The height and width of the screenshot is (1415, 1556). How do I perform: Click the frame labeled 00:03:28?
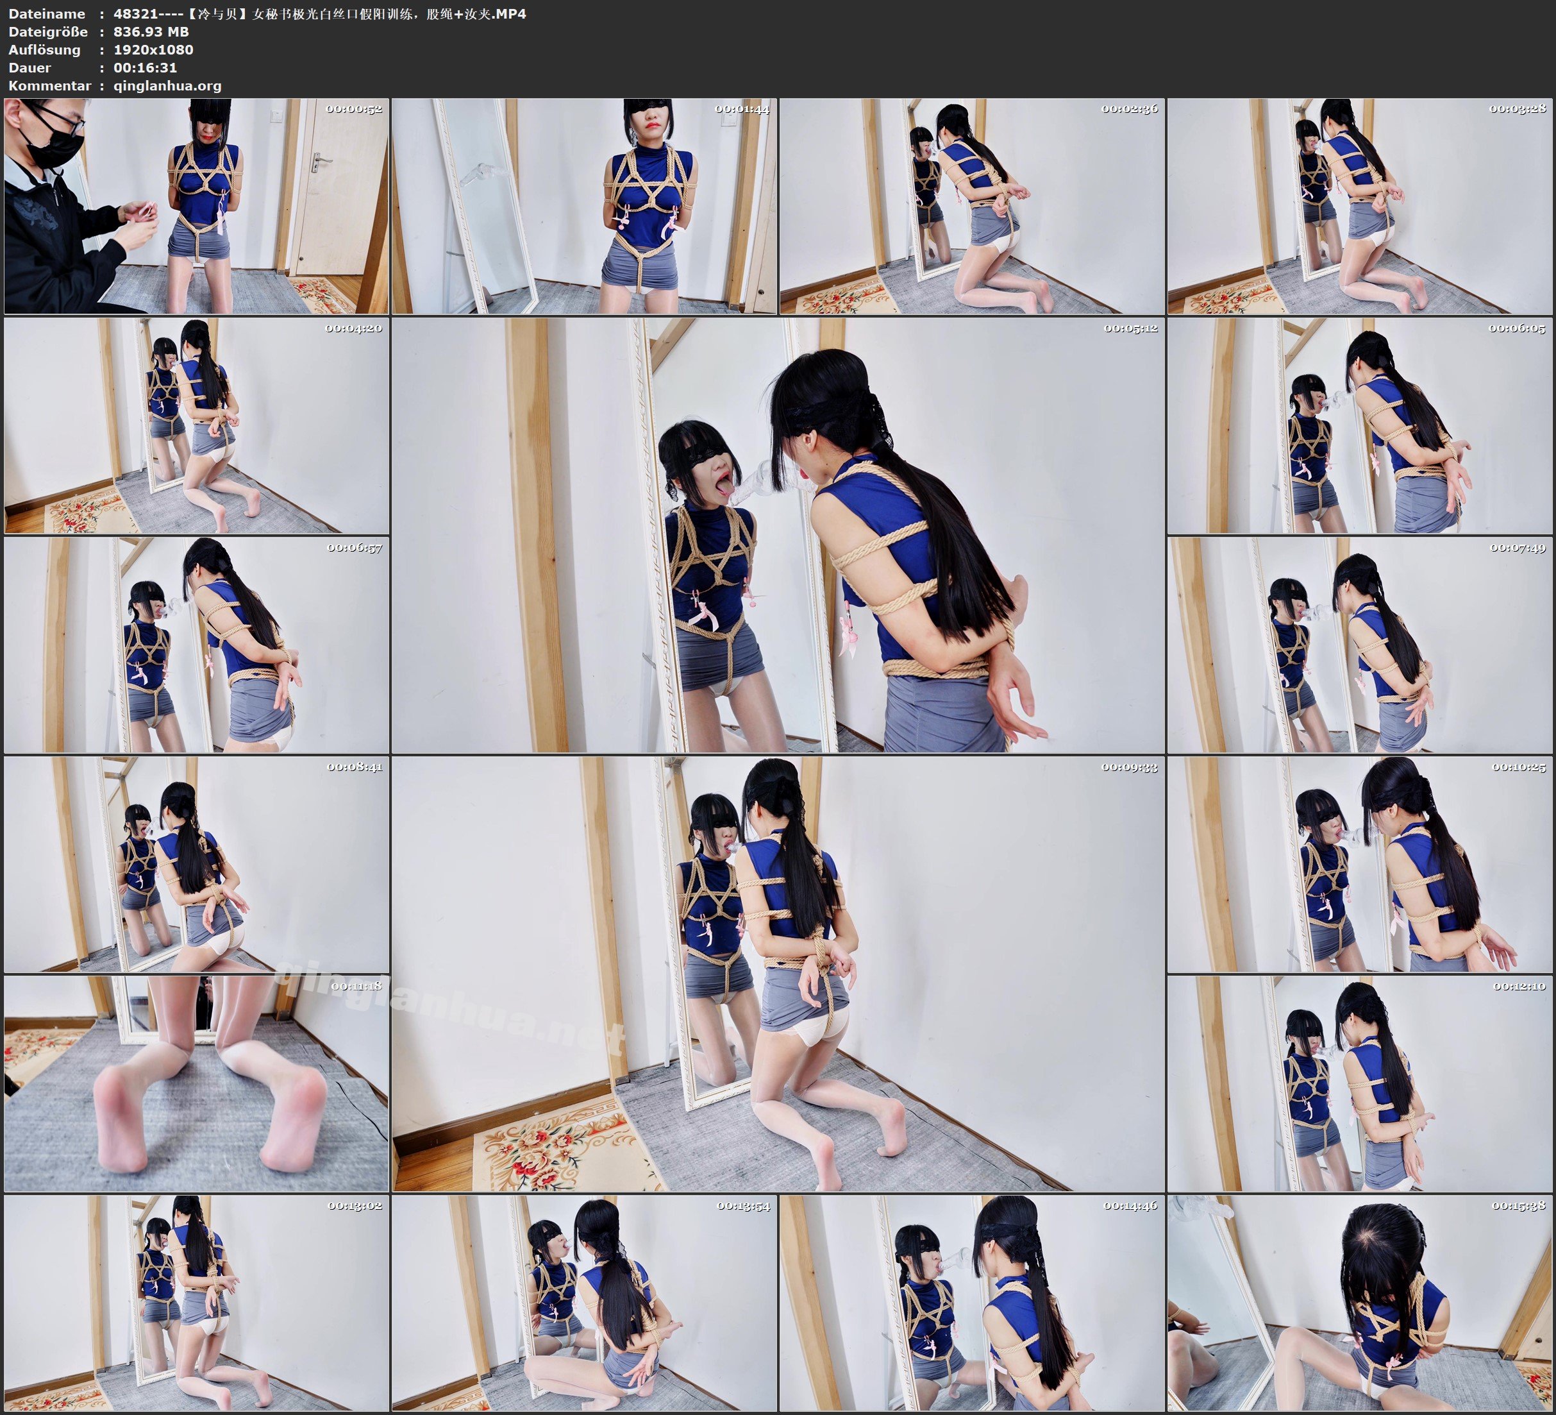click(x=1360, y=205)
